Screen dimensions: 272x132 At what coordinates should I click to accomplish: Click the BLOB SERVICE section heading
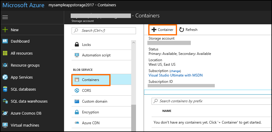coord(83,70)
